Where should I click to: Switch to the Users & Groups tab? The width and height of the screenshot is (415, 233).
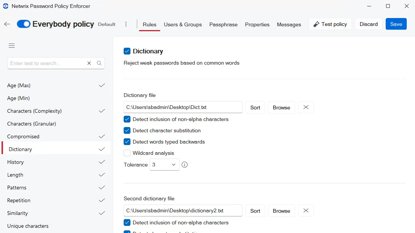pyautogui.click(x=183, y=24)
